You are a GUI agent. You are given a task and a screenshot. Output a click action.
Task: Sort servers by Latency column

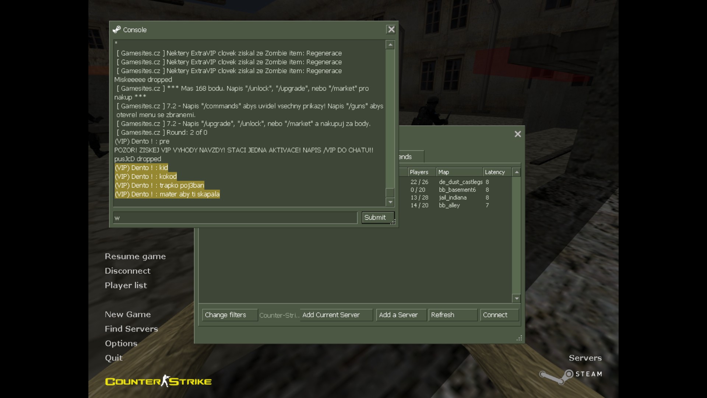[497, 172]
